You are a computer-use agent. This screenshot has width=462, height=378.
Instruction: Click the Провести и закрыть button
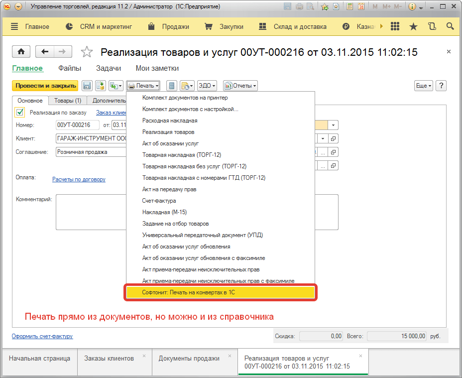(x=45, y=86)
